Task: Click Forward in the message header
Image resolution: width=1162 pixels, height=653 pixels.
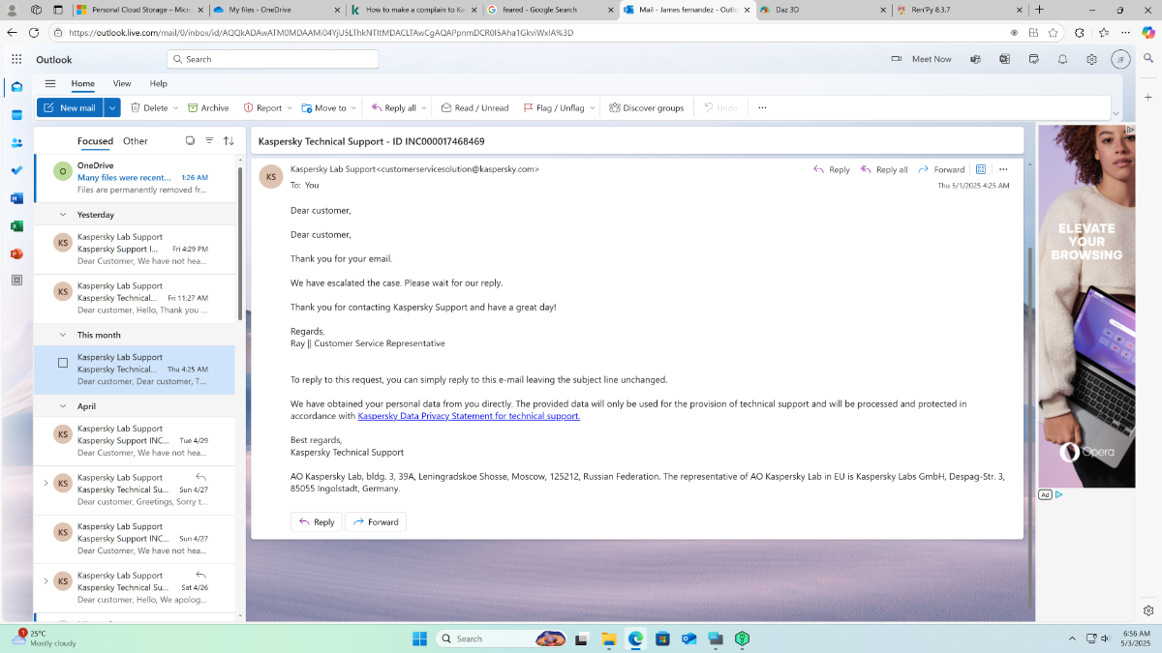Action: click(940, 169)
